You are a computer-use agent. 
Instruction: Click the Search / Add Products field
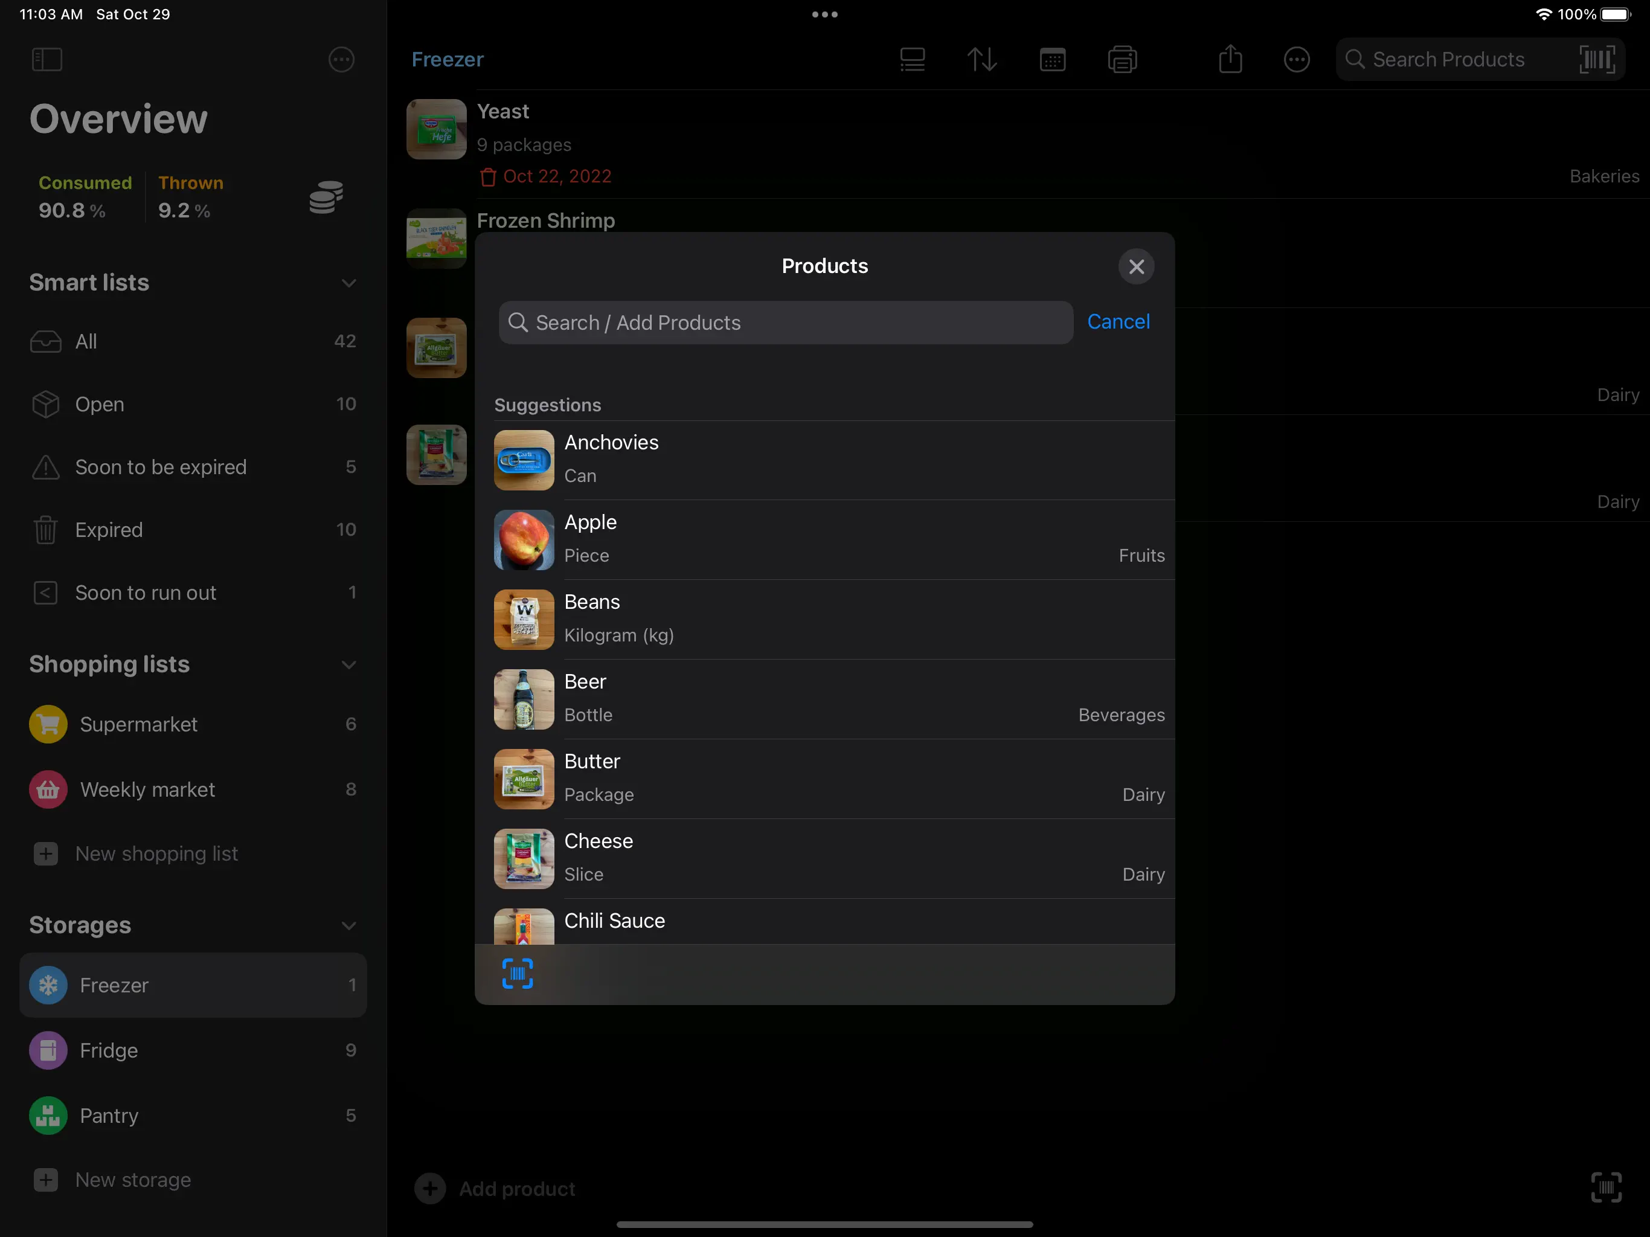pyautogui.click(x=785, y=323)
